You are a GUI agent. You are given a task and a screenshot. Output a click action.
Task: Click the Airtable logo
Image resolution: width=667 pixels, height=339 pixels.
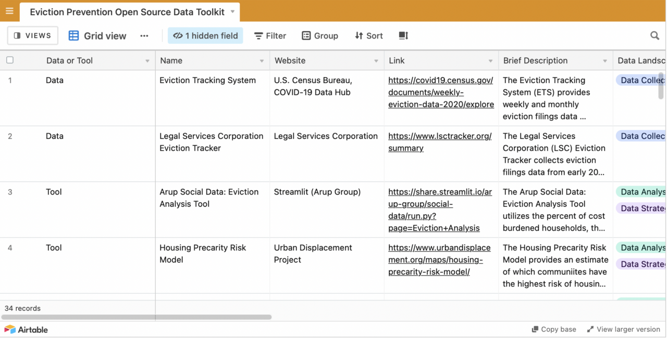pos(26,330)
